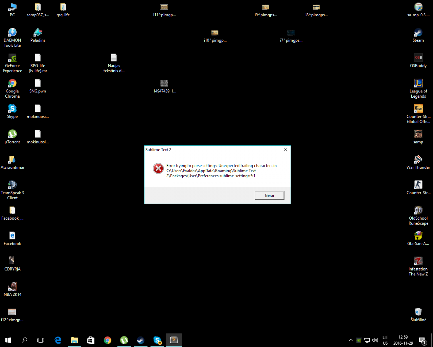Select the DAEMON Tools Lite icon
433x347 pixels.
pyautogui.click(x=12, y=38)
